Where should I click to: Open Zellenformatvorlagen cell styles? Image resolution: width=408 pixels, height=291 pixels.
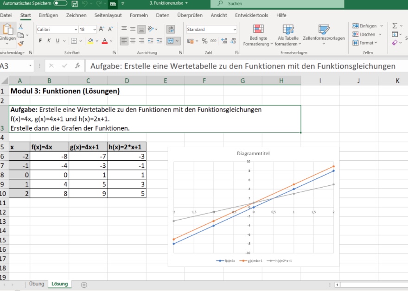(x=324, y=32)
